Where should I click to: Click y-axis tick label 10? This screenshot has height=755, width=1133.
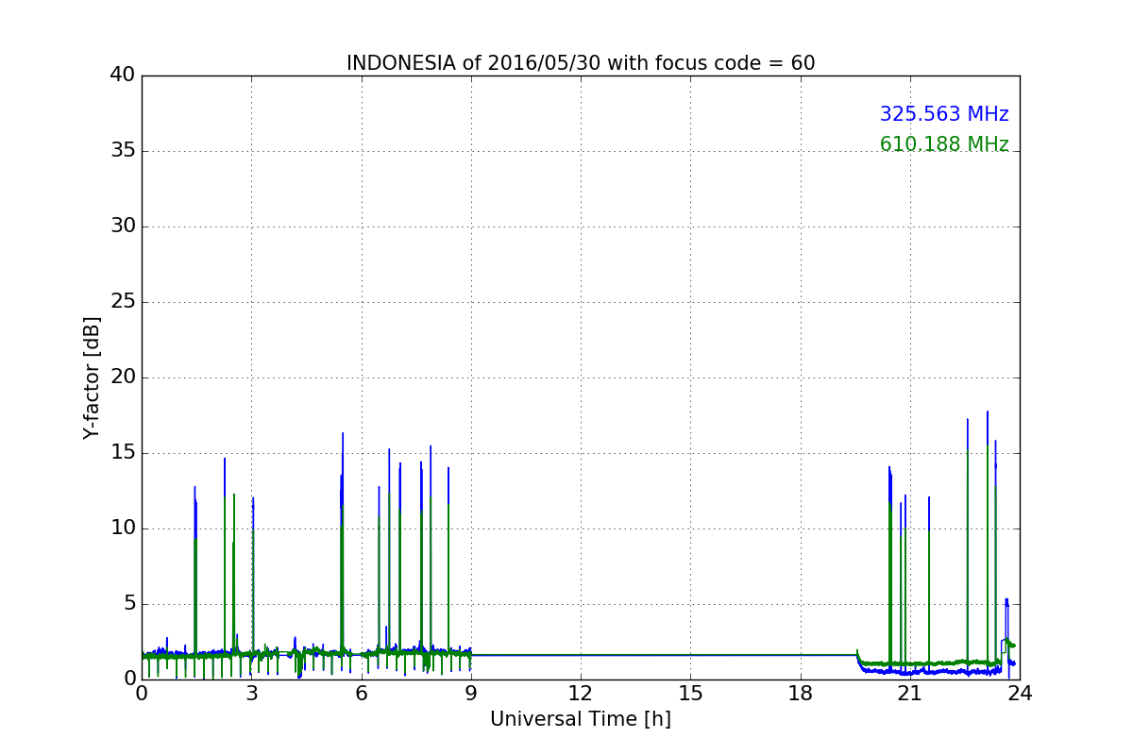pyautogui.click(x=123, y=528)
